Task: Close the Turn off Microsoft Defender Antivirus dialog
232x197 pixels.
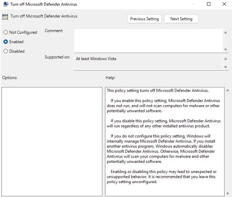Action: (224, 4)
